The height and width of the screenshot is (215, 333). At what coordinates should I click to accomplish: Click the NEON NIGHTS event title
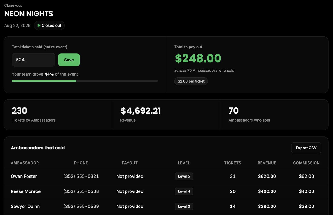(29, 14)
